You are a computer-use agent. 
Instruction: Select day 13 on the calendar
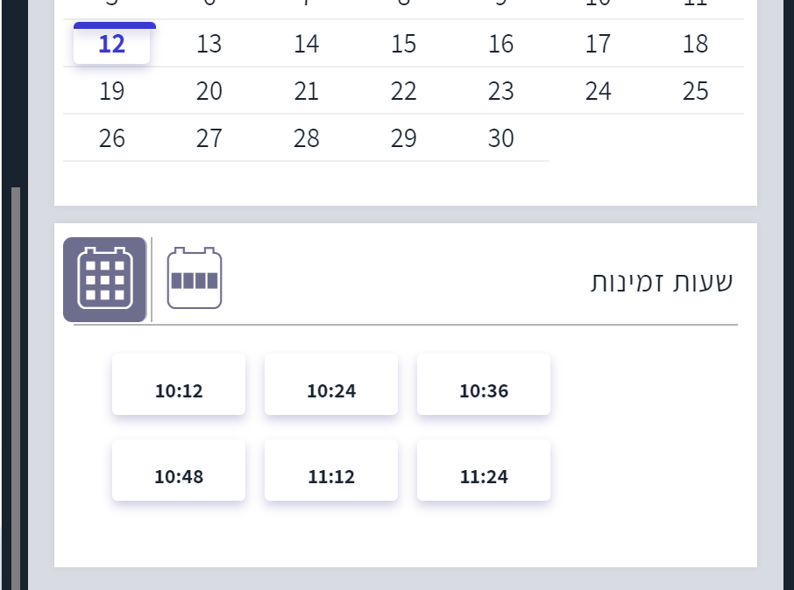point(209,44)
